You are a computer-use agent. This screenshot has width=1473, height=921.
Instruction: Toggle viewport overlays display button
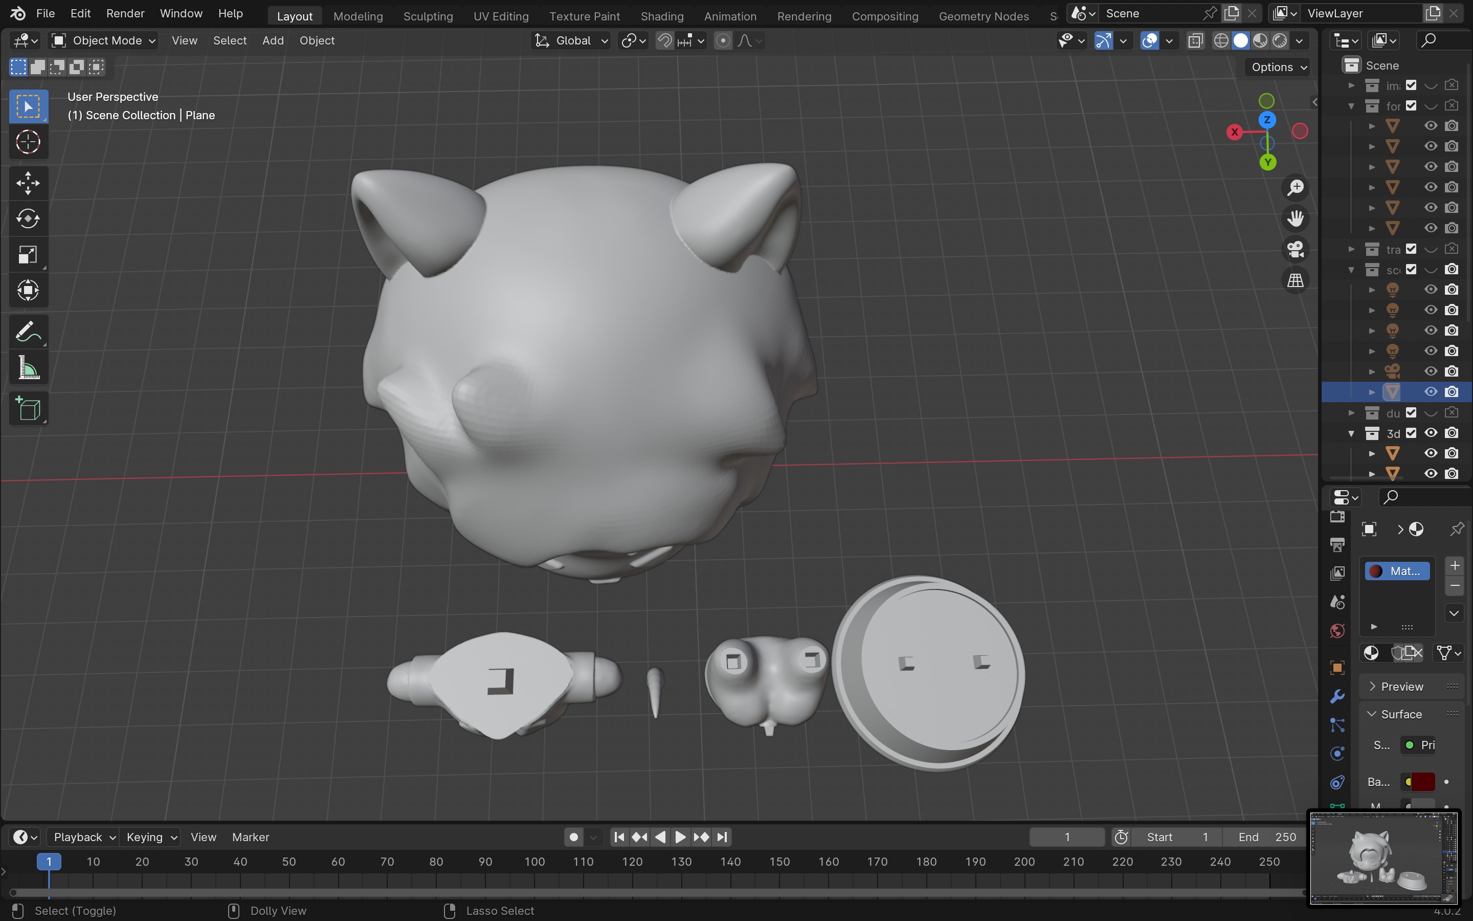click(x=1149, y=41)
